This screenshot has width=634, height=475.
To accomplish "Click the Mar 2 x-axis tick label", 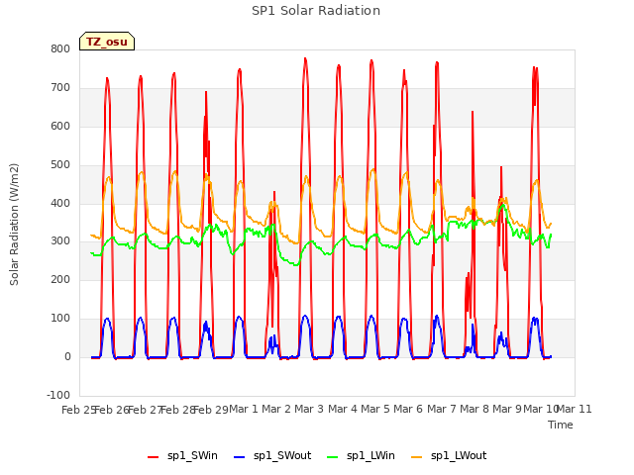I will (x=276, y=409).
